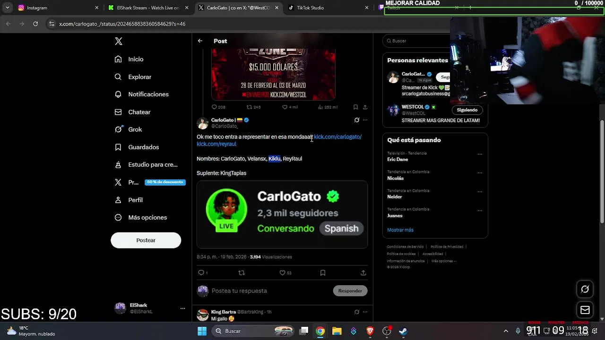Click Siguiendo button for WESTCOL
The image size is (605, 340).
point(467,110)
